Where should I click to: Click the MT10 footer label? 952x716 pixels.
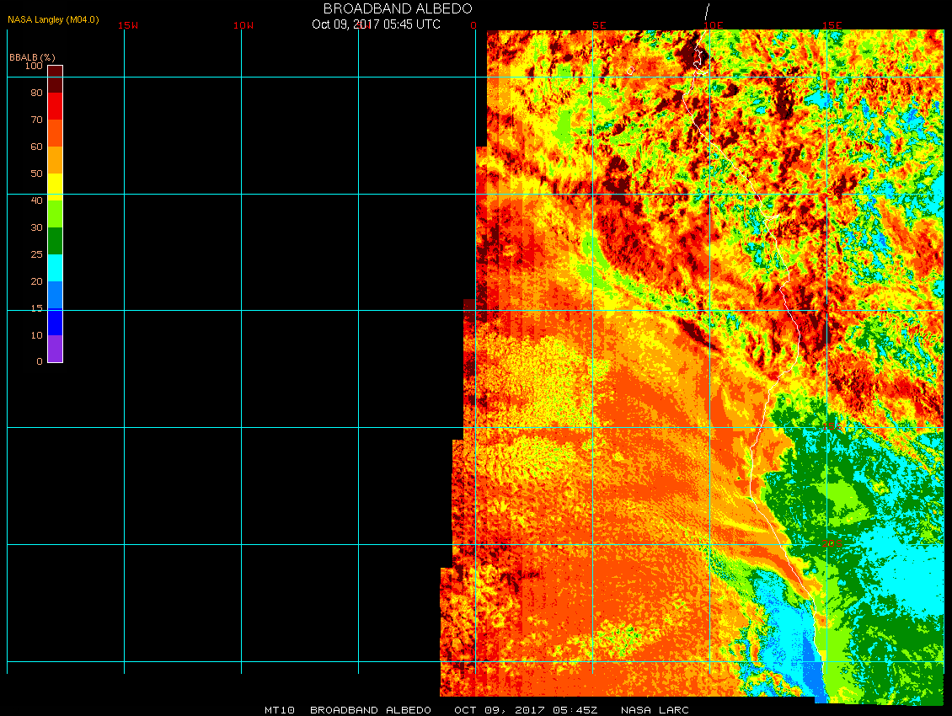pos(279,710)
